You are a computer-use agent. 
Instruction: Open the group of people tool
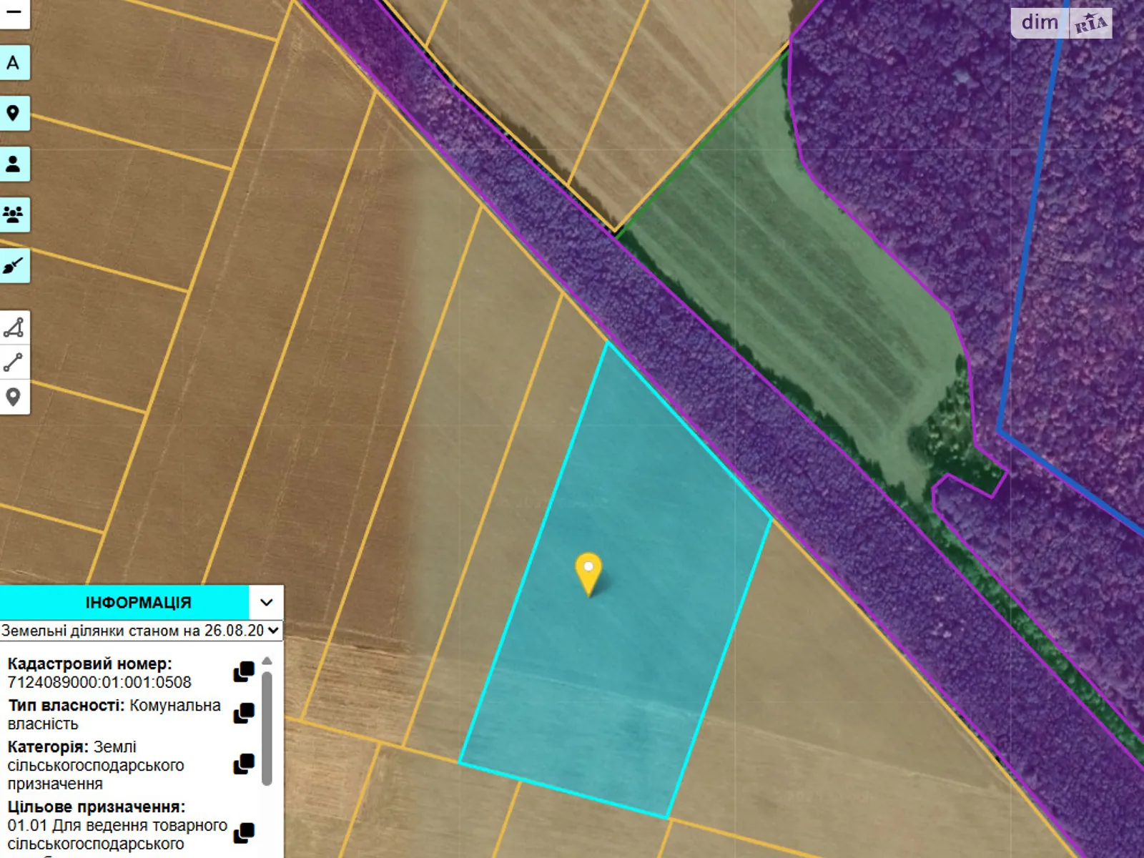tap(14, 214)
